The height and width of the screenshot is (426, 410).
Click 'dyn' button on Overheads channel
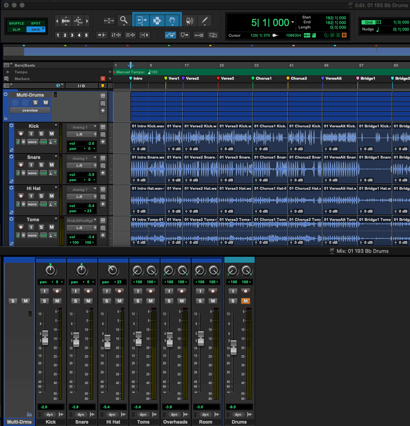point(174,415)
